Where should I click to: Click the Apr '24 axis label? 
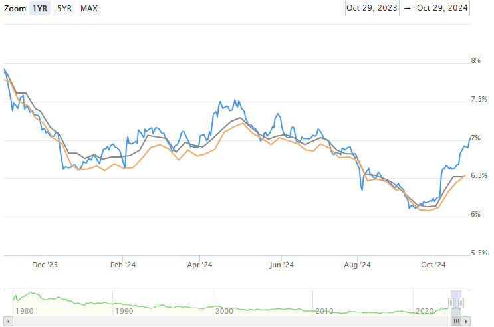click(x=199, y=265)
